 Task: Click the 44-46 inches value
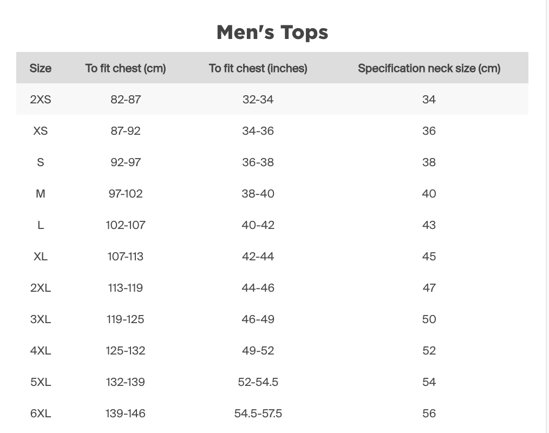pyautogui.click(x=258, y=288)
